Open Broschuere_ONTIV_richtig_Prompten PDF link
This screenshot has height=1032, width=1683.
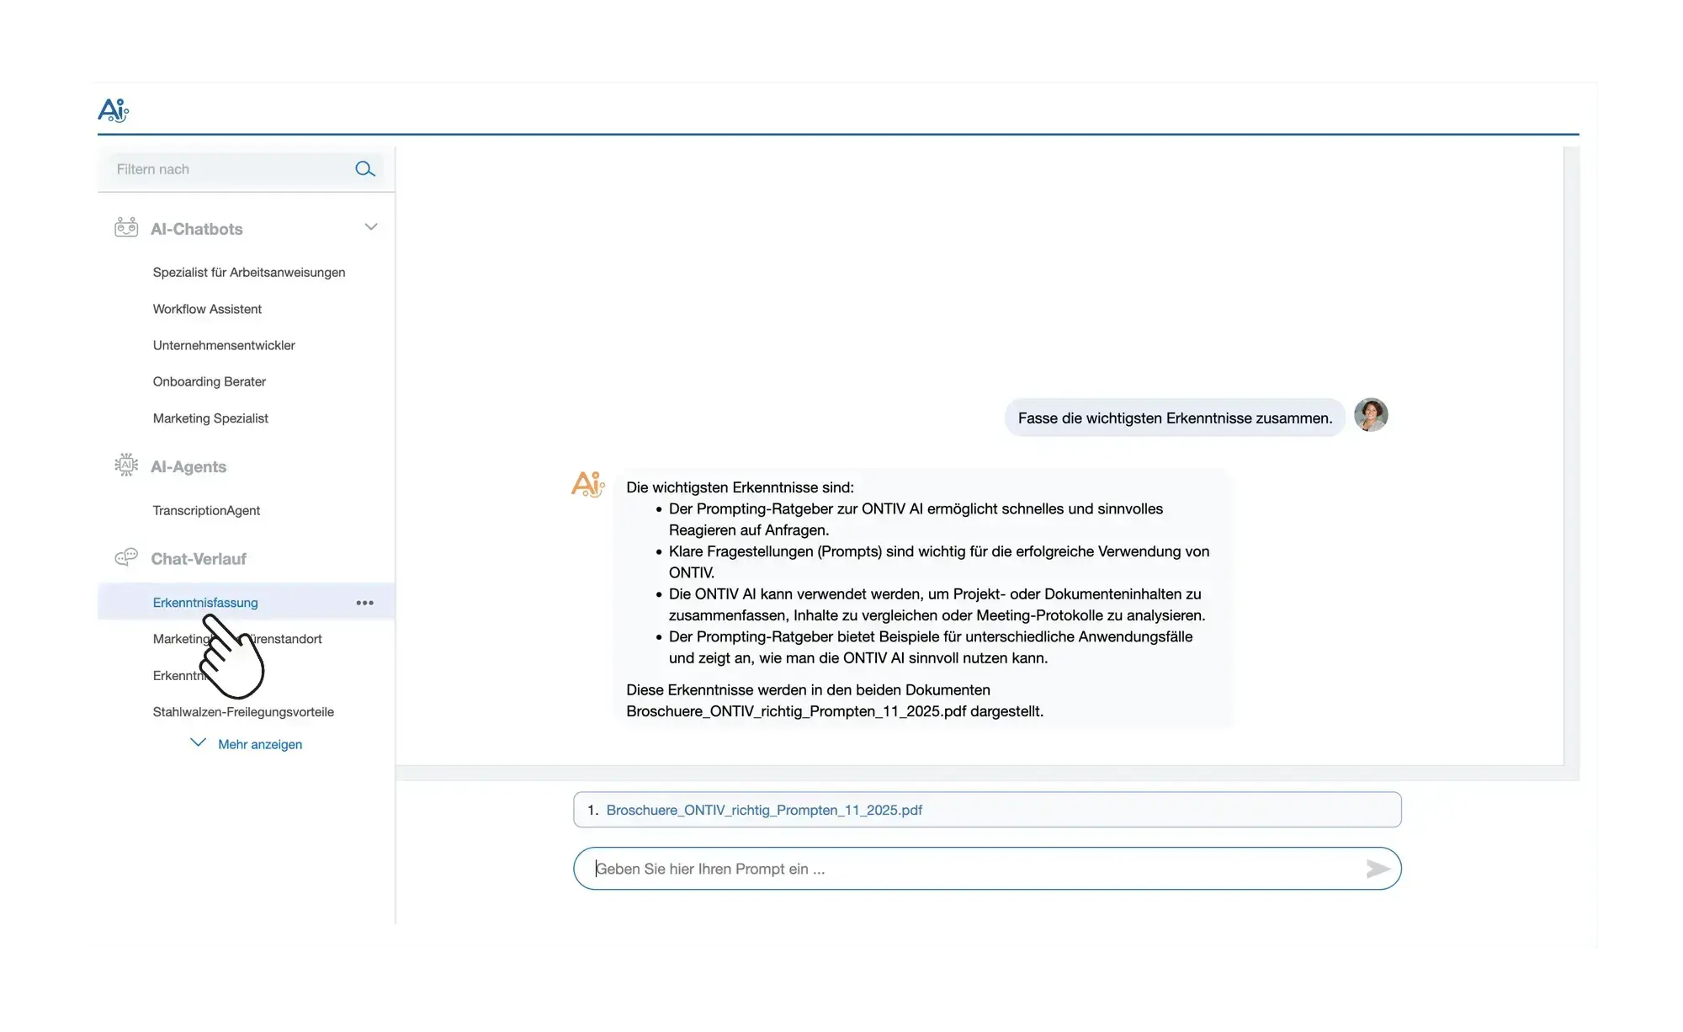pos(763,810)
